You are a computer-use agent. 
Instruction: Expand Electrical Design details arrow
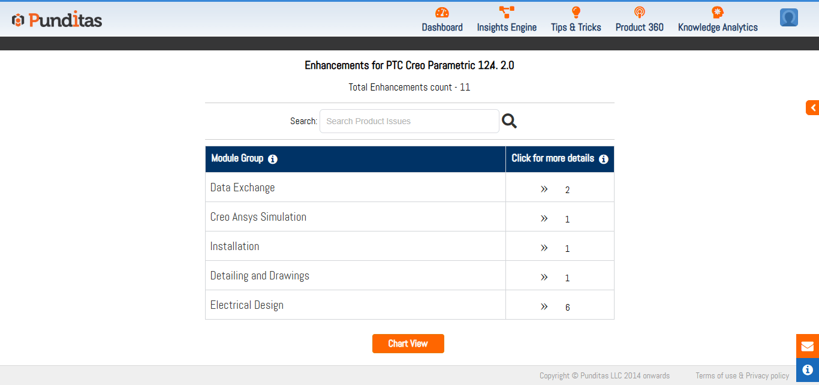pyautogui.click(x=544, y=306)
